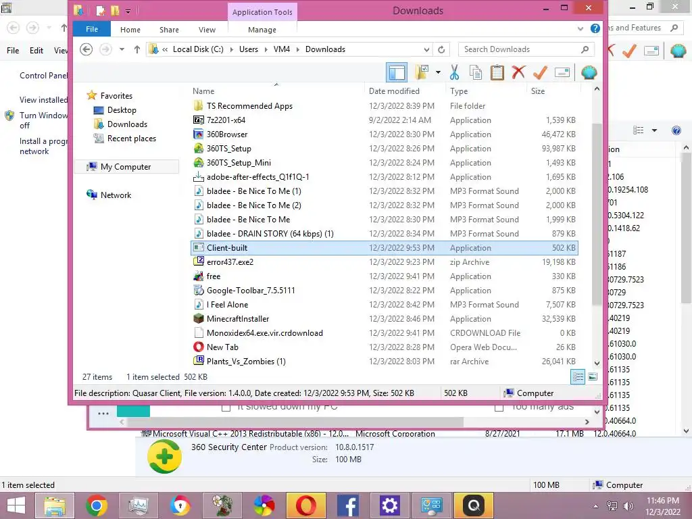Image resolution: width=692 pixels, height=519 pixels.
Task: Click the file list vertical scrollbar thumb
Action: tap(597, 214)
